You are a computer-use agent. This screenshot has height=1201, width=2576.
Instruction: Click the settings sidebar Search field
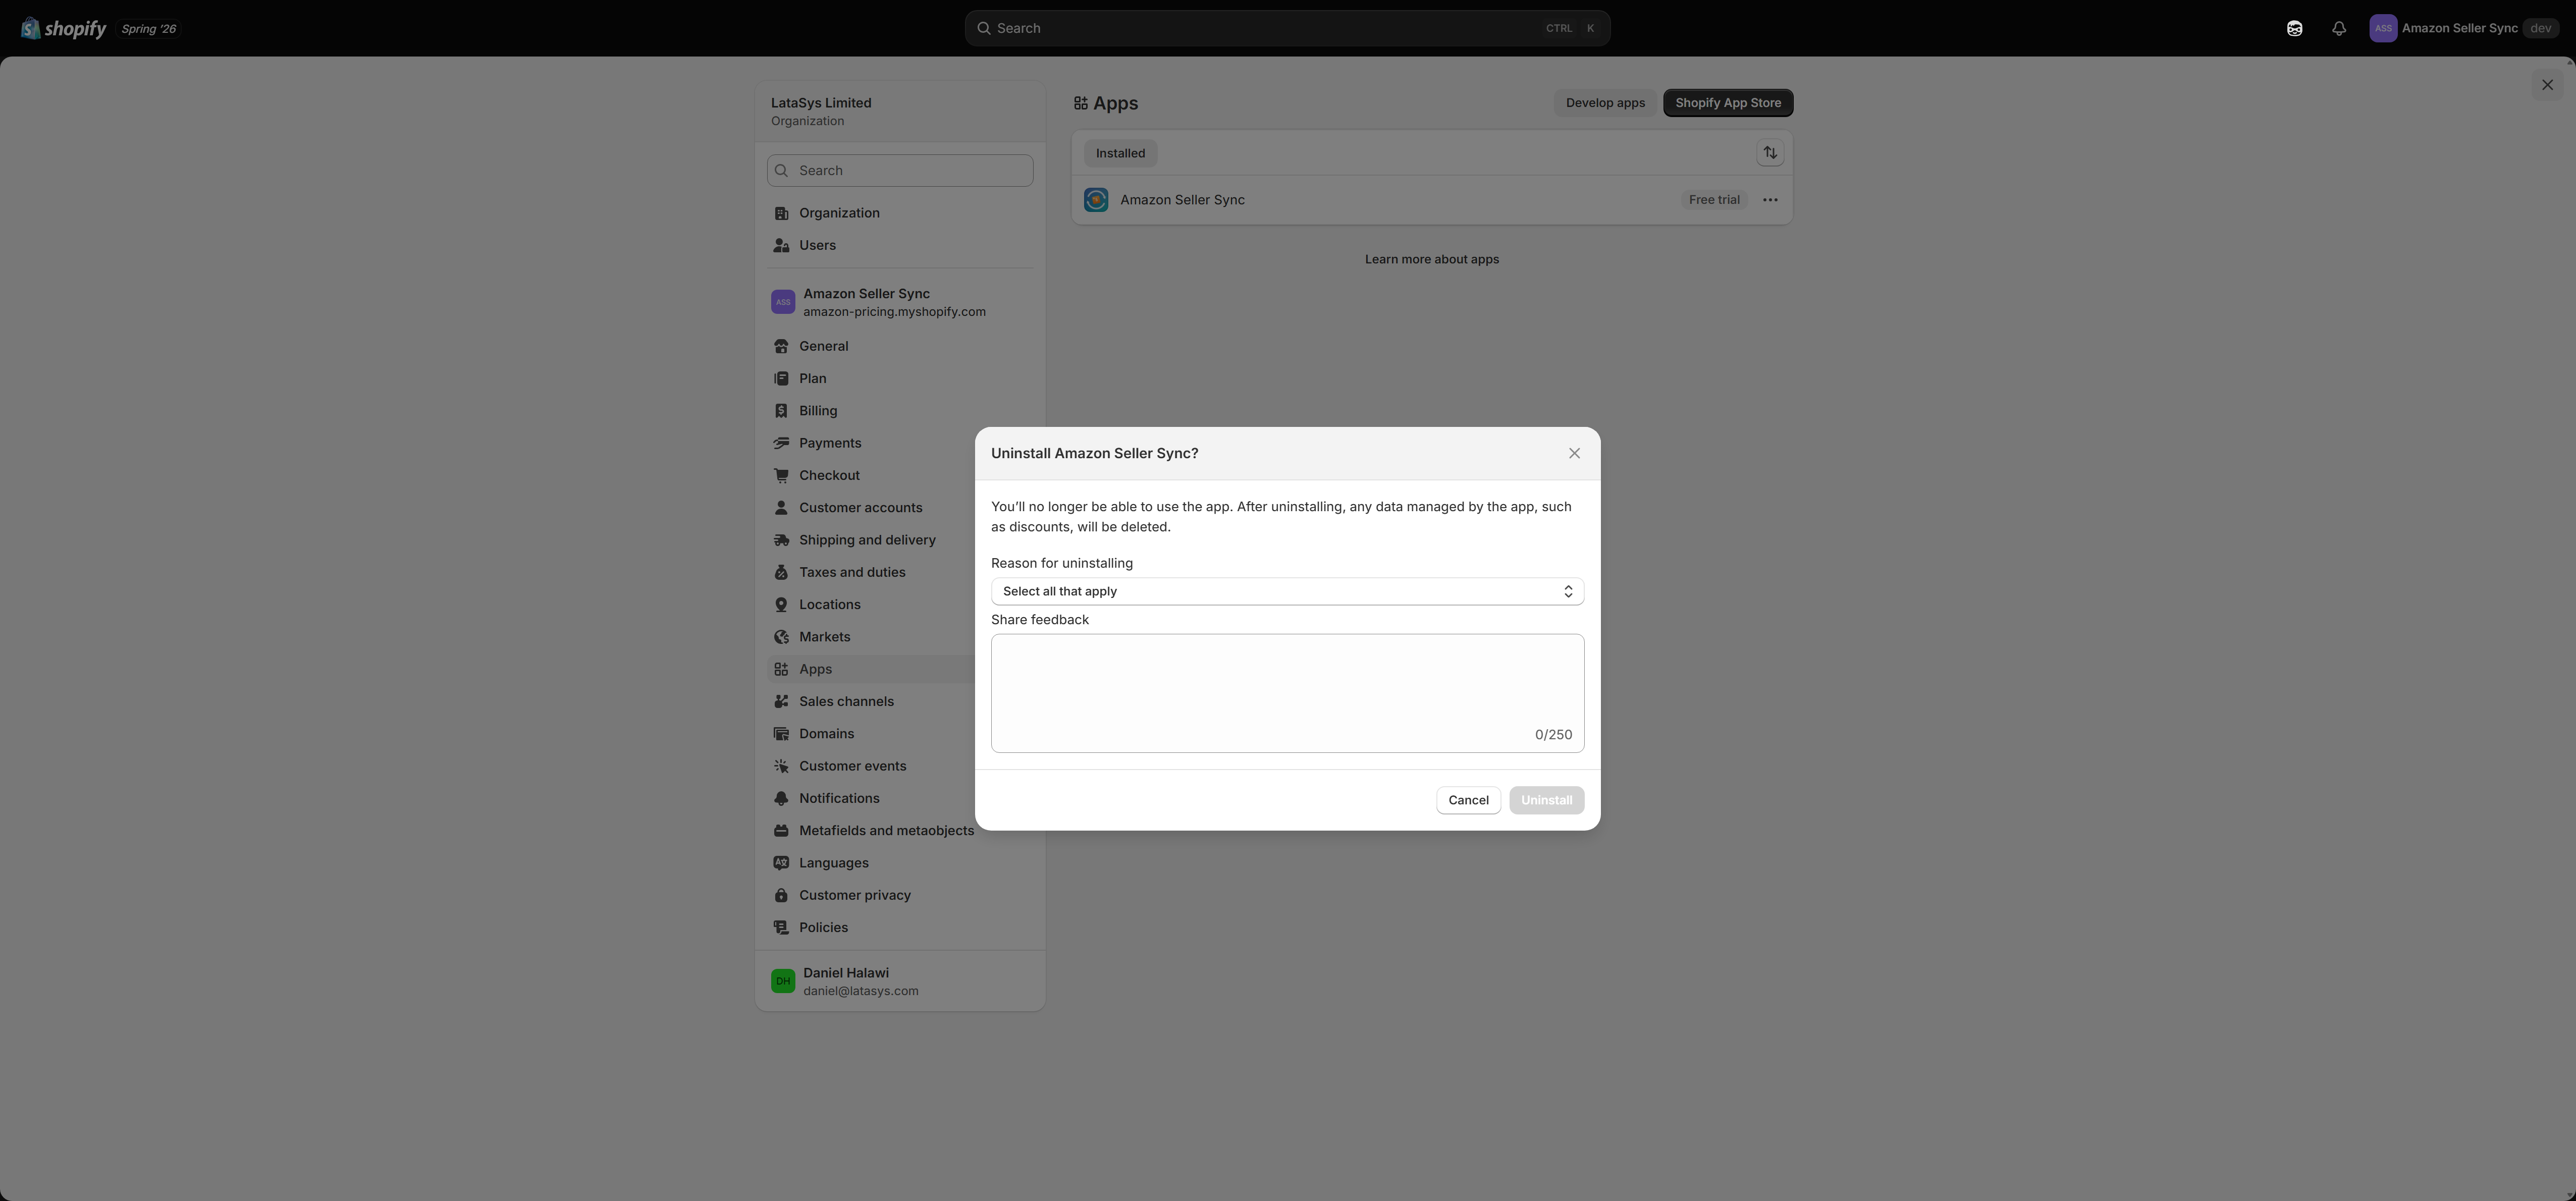click(x=900, y=170)
